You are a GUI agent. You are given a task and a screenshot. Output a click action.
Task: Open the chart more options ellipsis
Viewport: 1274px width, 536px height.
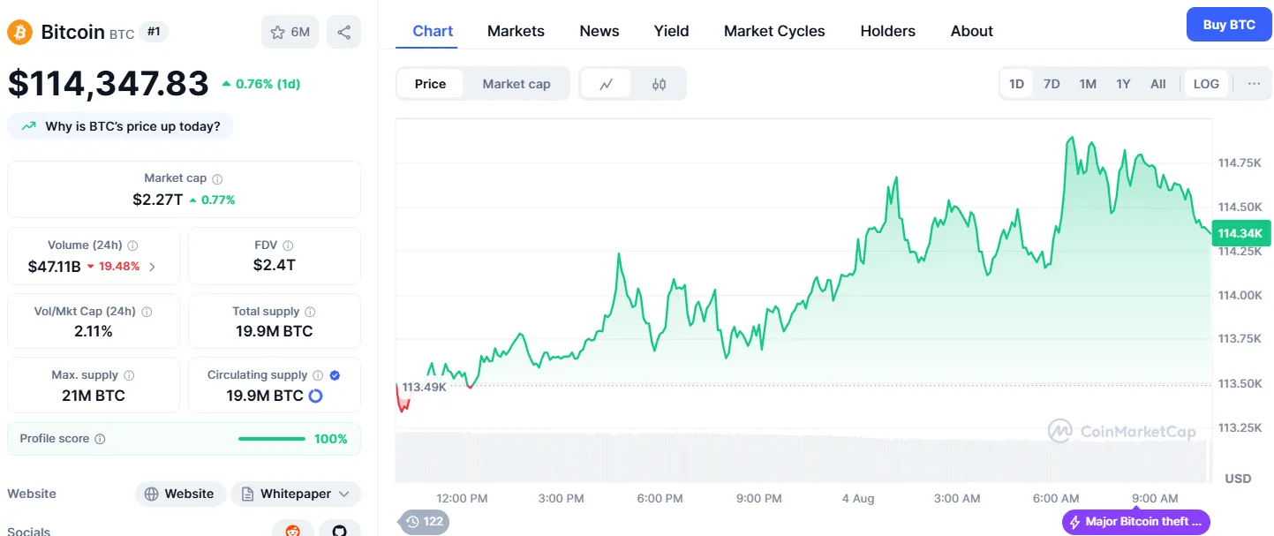pyautogui.click(x=1254, y=84)
